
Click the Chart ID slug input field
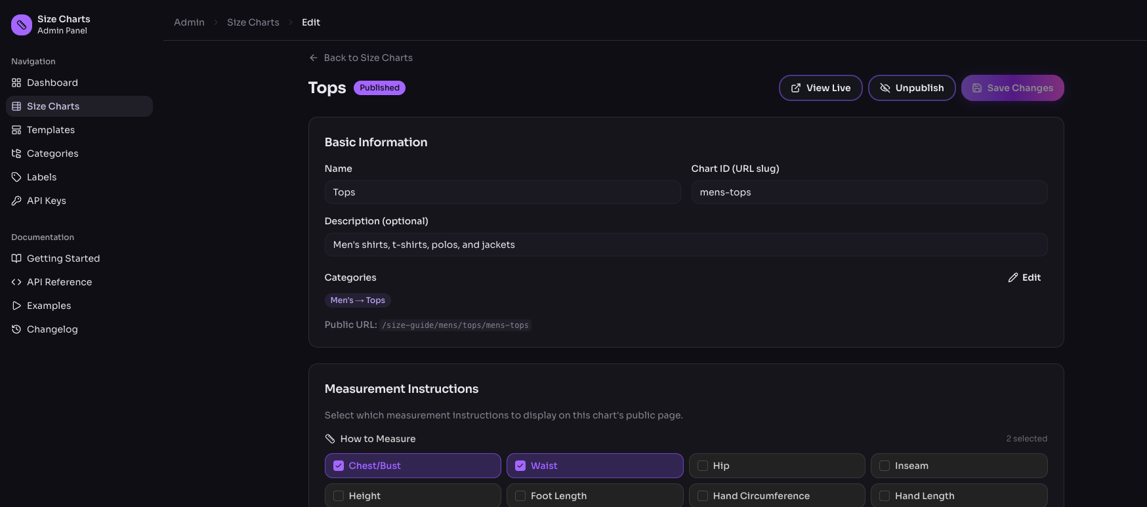click(x=869, y=192)
